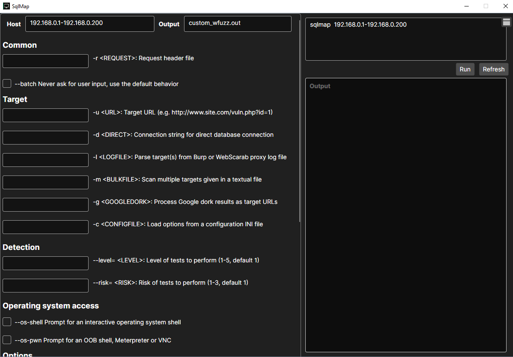Viewport: 513px width, 357px height.
Task: Toggle the --os-shell interactive shell checkbox
Action: (x=7, y=322)
